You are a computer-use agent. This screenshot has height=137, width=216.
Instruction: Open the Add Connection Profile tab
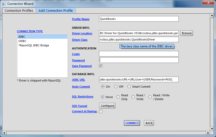tap(56, 11)
